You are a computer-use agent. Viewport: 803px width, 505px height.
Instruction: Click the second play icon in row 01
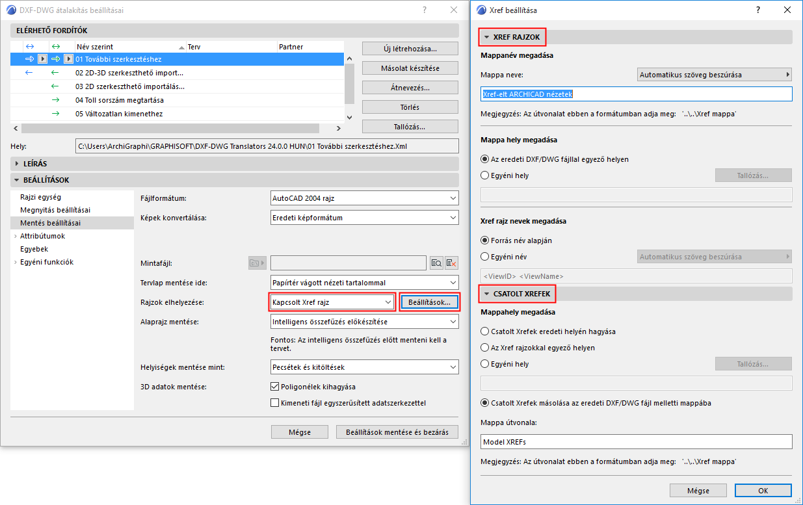click(x=68, y=59)
